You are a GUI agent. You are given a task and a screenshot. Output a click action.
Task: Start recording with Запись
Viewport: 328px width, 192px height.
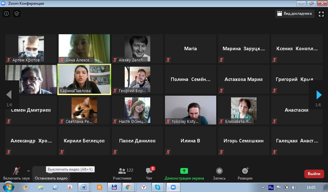(219, 174)
